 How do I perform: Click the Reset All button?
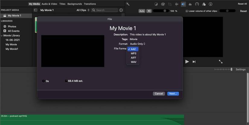point(242,4)
